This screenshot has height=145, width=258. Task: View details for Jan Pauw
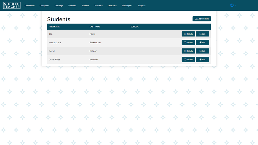pos(188,34)
